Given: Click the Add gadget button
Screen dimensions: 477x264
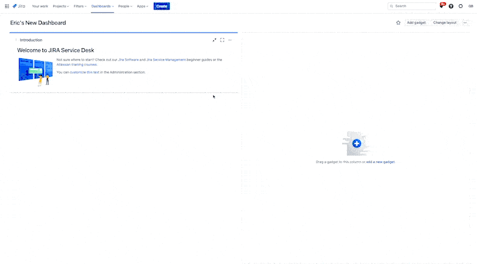Looking at the screenshot, I should (416, 23).
